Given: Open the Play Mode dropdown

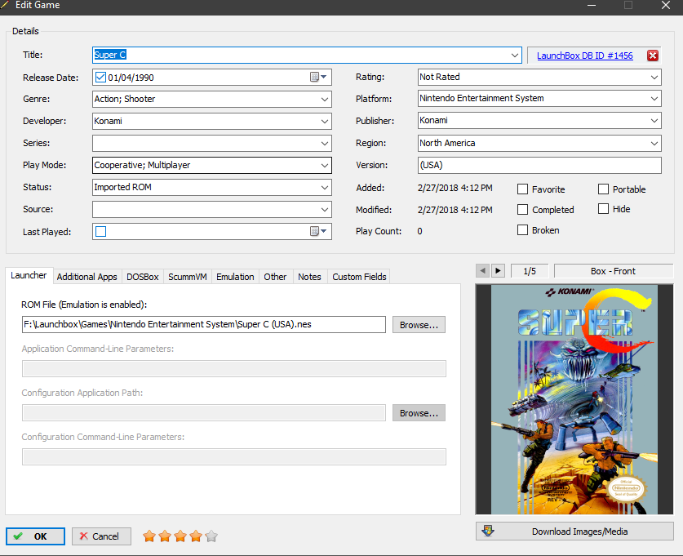Looking at the screenshot, I should pos(325,165).
